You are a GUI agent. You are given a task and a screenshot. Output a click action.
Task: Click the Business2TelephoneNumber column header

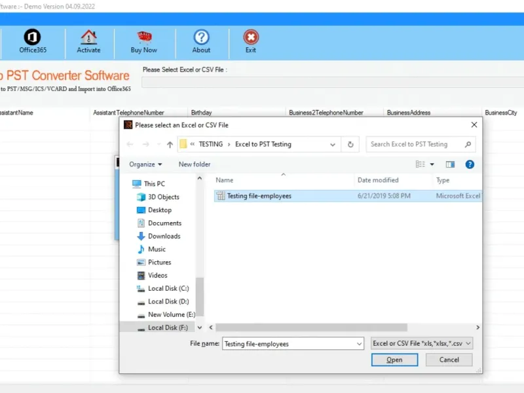(x=326, y=113)
